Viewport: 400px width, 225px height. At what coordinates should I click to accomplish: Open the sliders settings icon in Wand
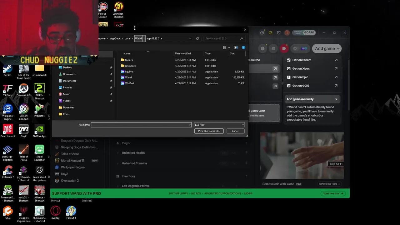273,48
